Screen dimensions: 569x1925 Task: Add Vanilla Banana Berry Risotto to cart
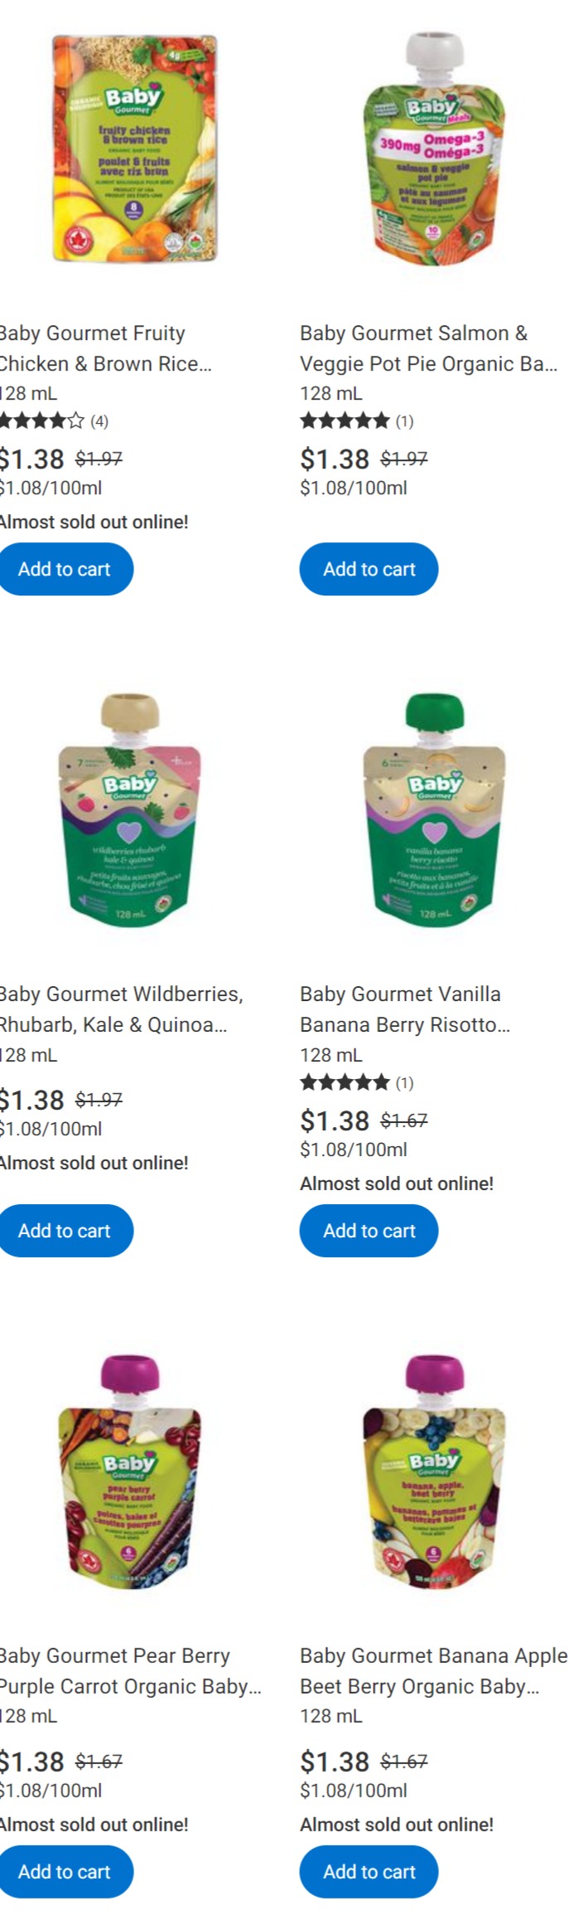tap(369, 1230)
